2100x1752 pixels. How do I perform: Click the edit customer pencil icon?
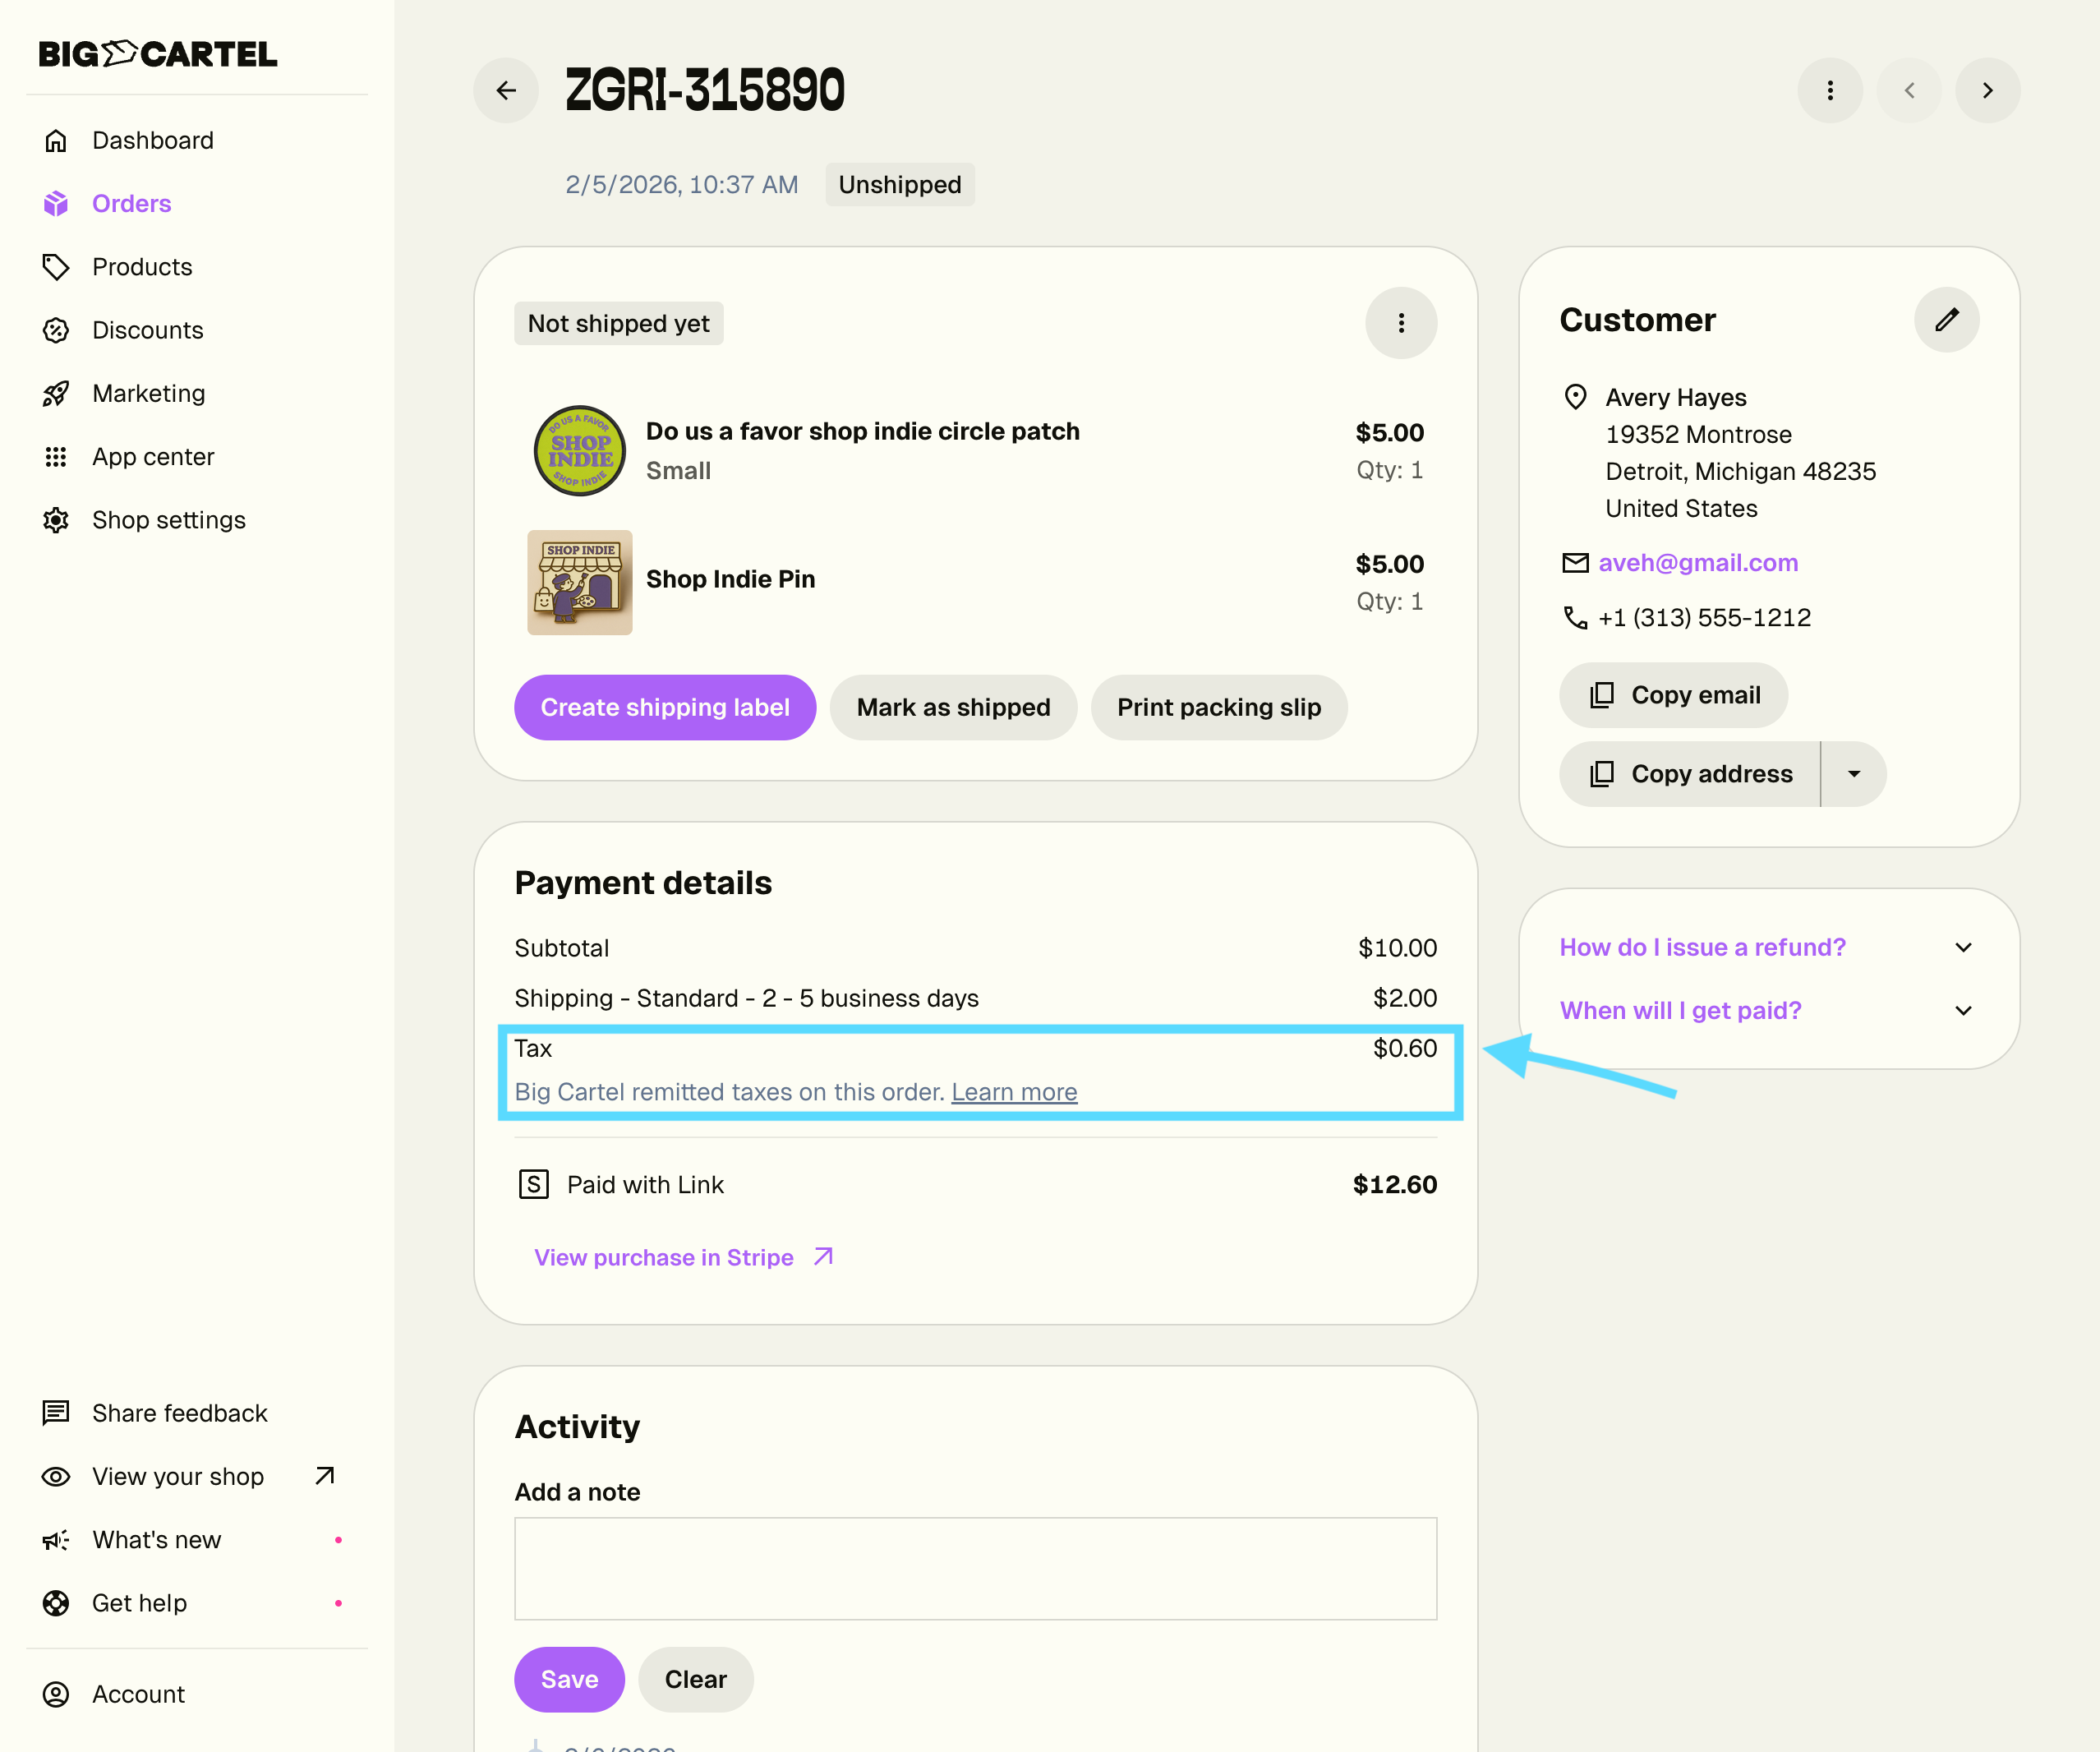point(1946,320)
